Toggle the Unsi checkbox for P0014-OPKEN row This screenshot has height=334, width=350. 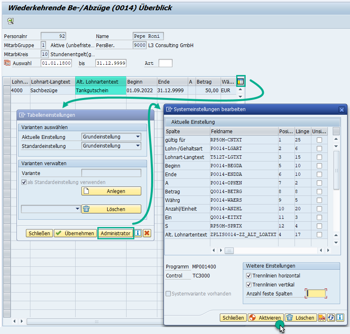coord(320,183)
